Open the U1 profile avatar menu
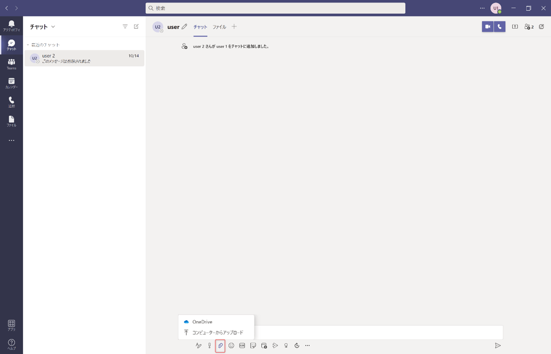The width and height of the screenshot is (551, 354). [x=496, y=8]
